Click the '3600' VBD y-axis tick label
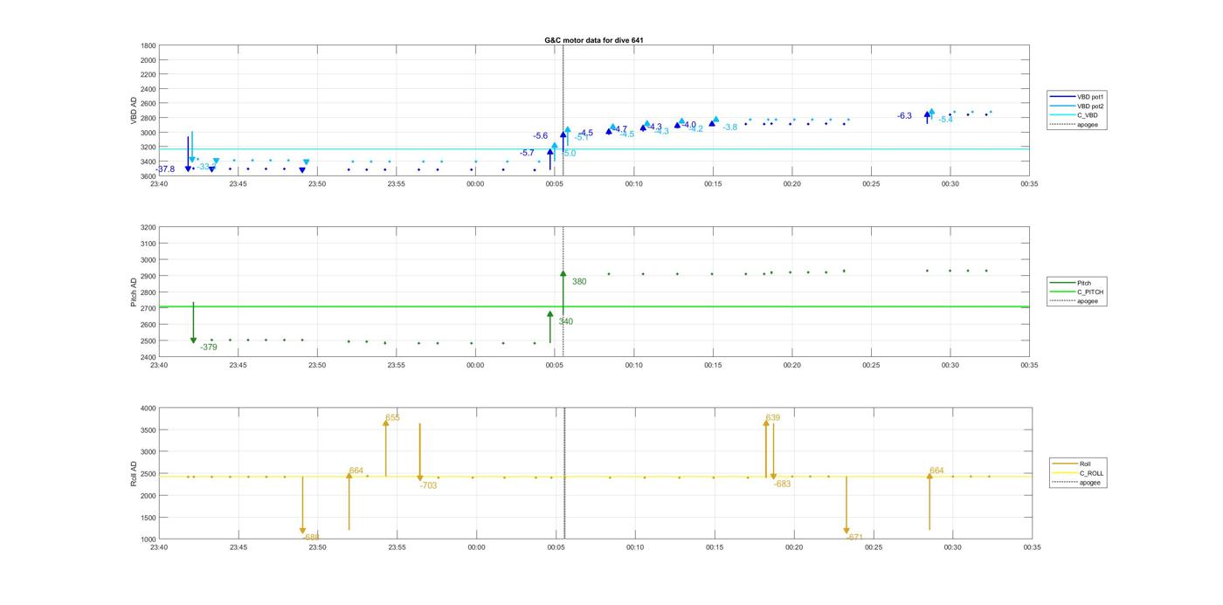Image resolution: width=1223 pixels, height=605 pixels. tap(149, 176)
